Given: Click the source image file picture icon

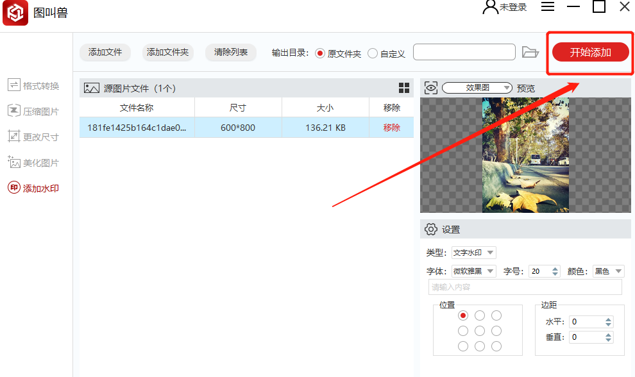Looking at the screenshot, I should pyautogui.click(x=92, y=88).
